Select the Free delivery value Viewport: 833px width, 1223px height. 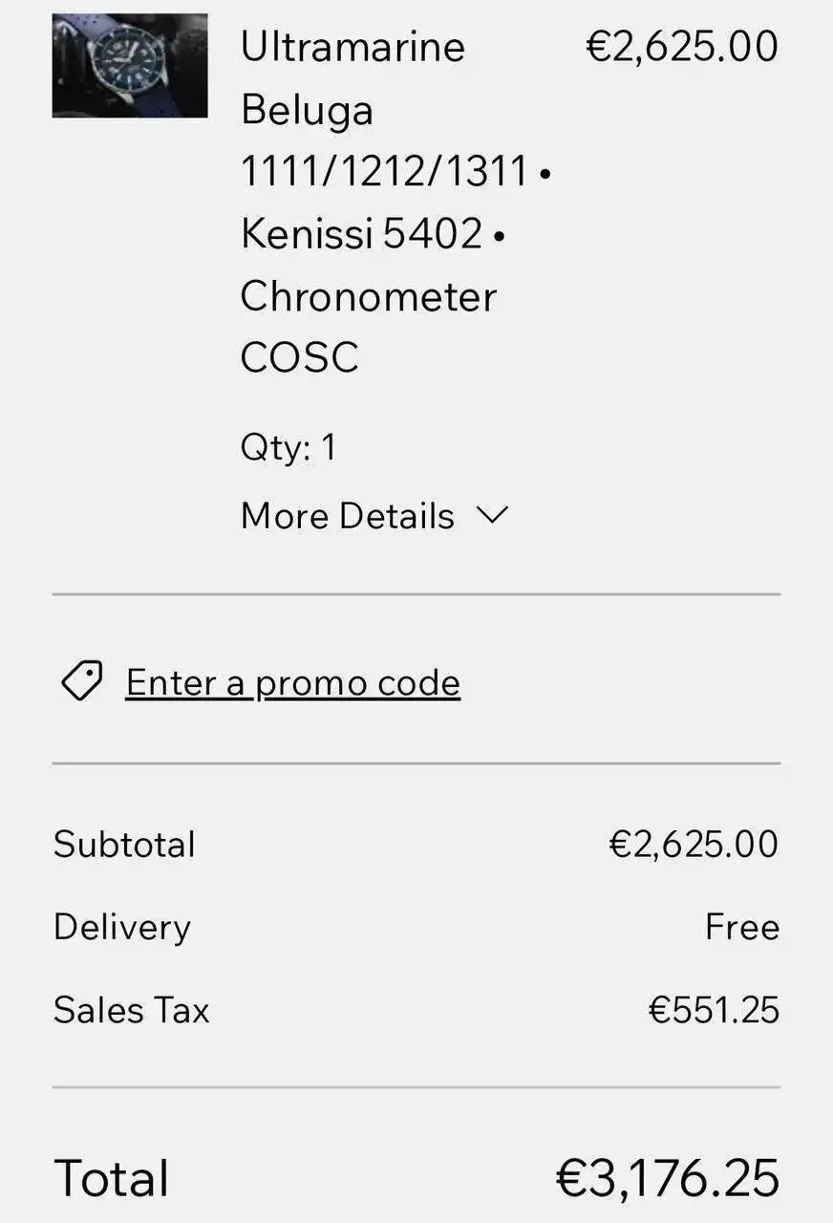pyautogui.click(x=742, y=928)
